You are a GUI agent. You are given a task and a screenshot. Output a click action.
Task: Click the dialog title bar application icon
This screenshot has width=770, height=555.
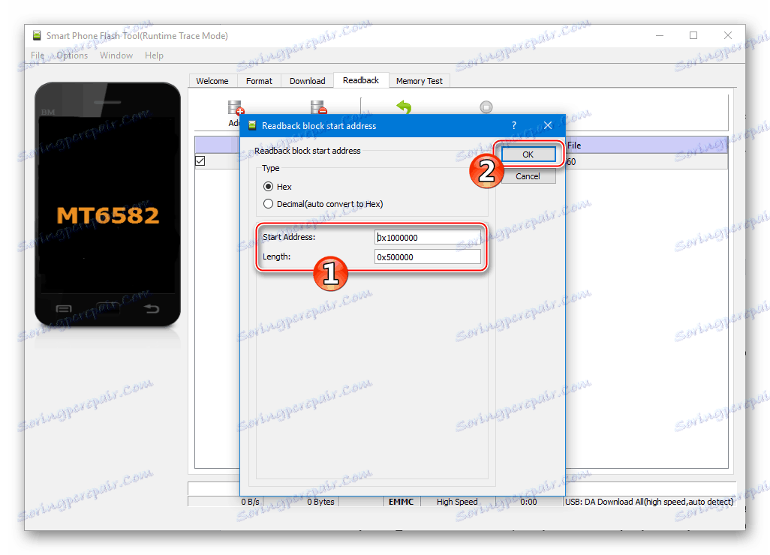coord(252,125)
